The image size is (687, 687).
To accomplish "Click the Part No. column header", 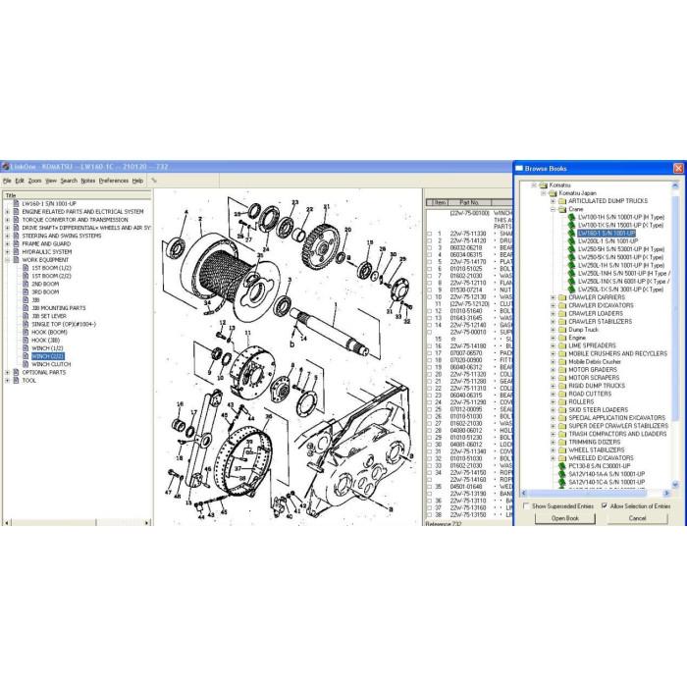I will tap(469, 202).
